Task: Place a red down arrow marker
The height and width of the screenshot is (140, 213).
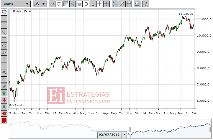Action: tap(4, 100)
